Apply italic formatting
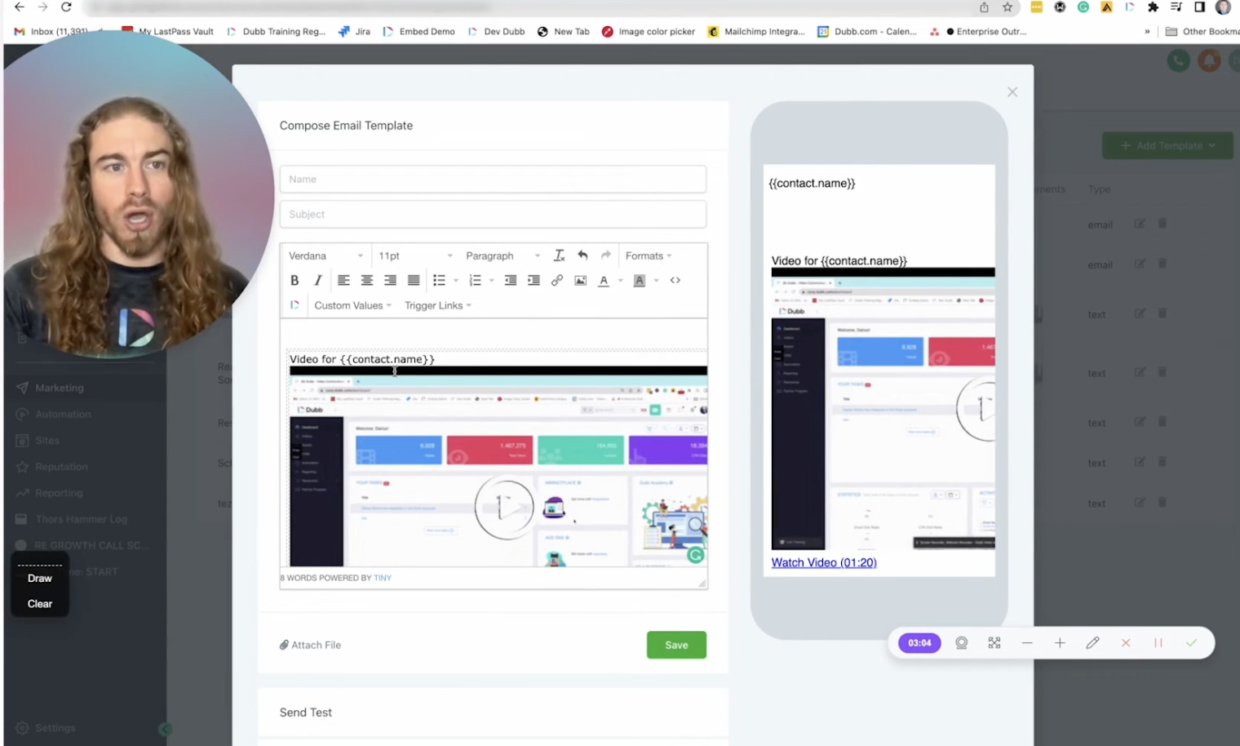1240x746 pixels. coord(318,280)
